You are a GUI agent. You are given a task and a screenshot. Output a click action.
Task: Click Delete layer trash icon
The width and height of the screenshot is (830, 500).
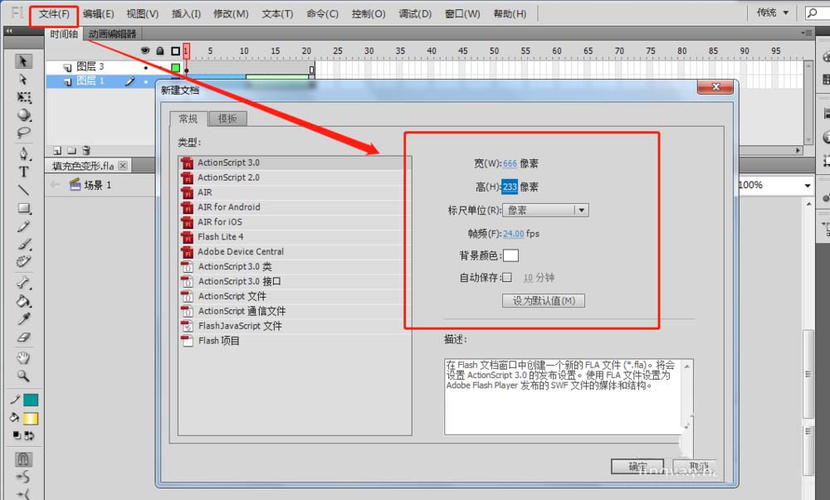(x=86, y=151)
